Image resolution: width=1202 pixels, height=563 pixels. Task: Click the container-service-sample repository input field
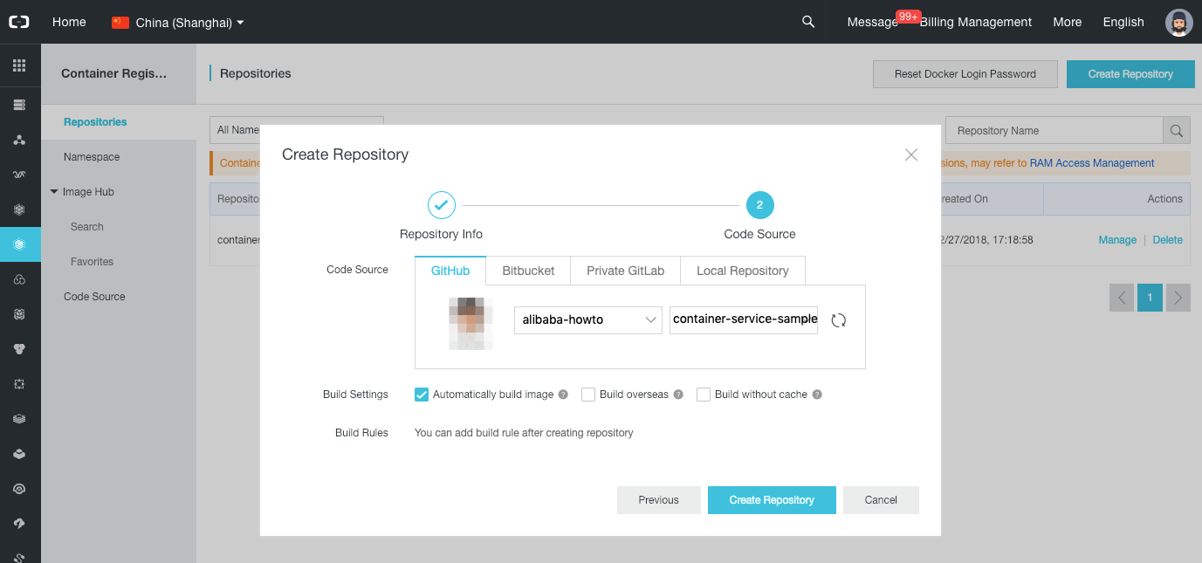(743, 320)
